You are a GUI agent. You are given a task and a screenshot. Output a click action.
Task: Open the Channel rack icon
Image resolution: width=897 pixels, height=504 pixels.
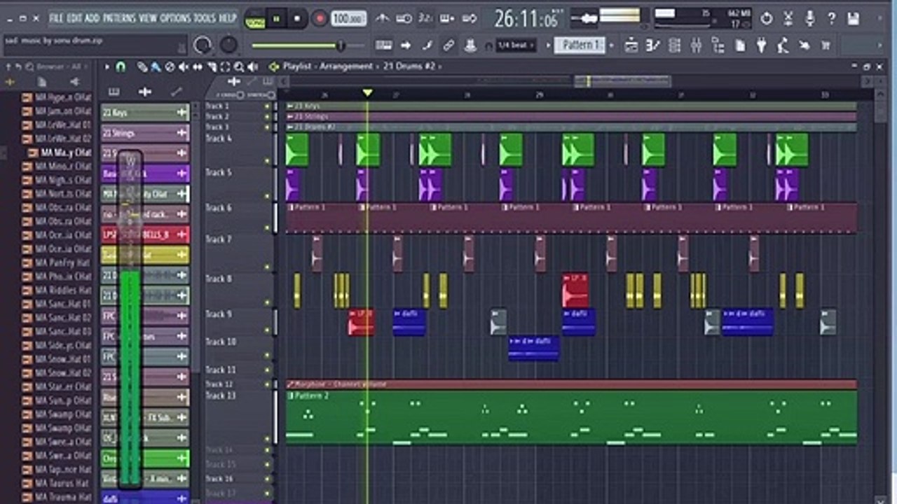674,45
